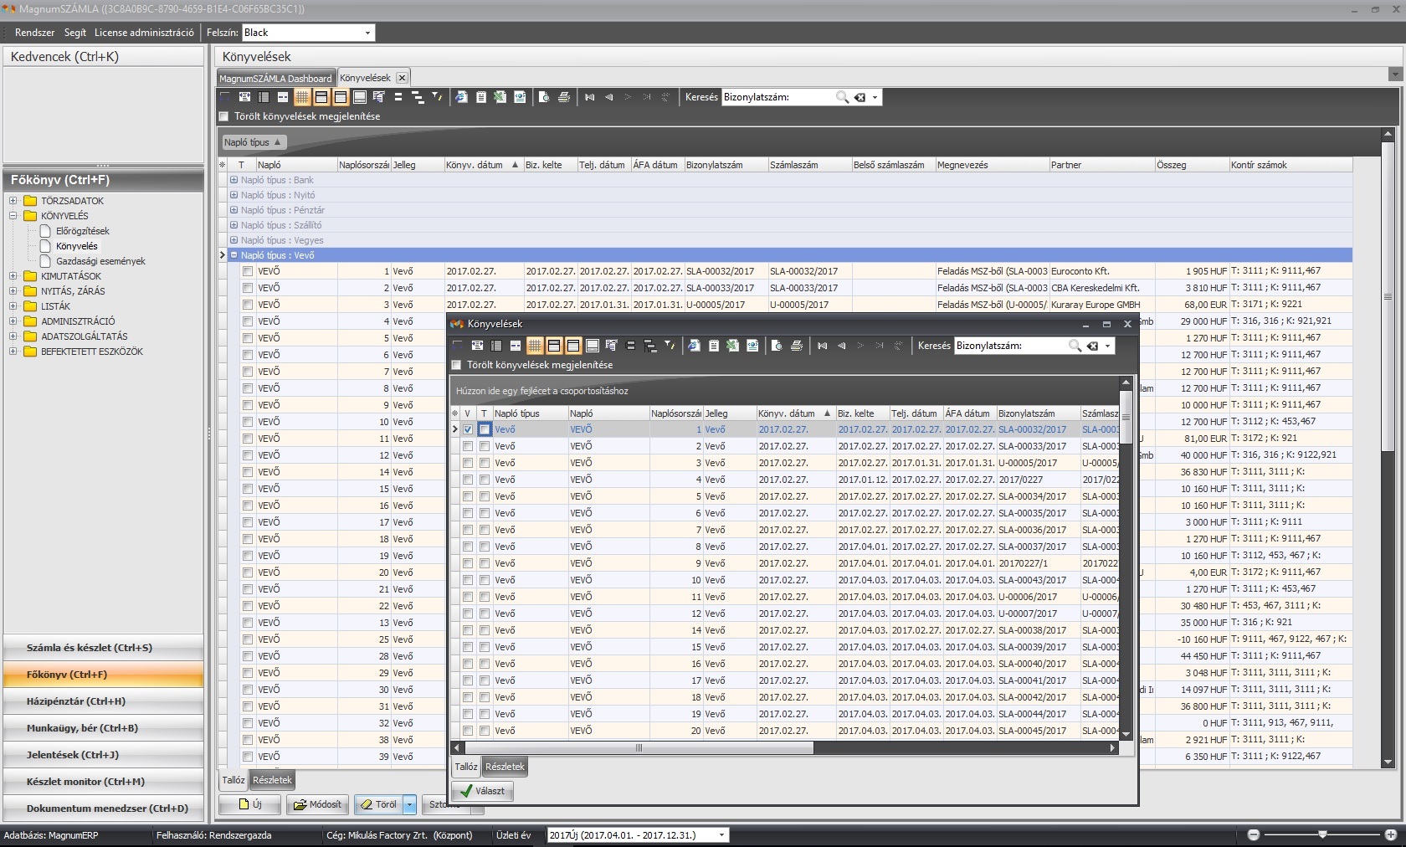Click the print preview icon in main toolbar
This screenshot has height=847, width=1406.
coord(544,97)
